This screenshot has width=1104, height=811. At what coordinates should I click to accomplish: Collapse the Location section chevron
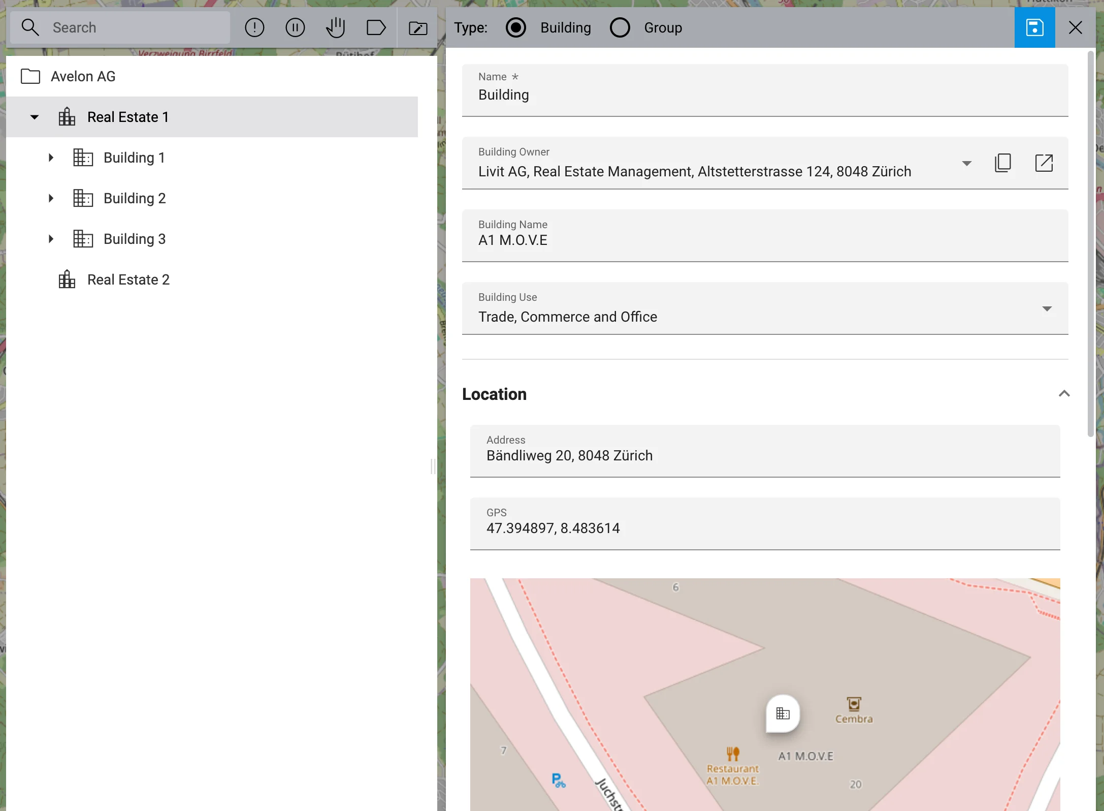(x=1064, y=394)
